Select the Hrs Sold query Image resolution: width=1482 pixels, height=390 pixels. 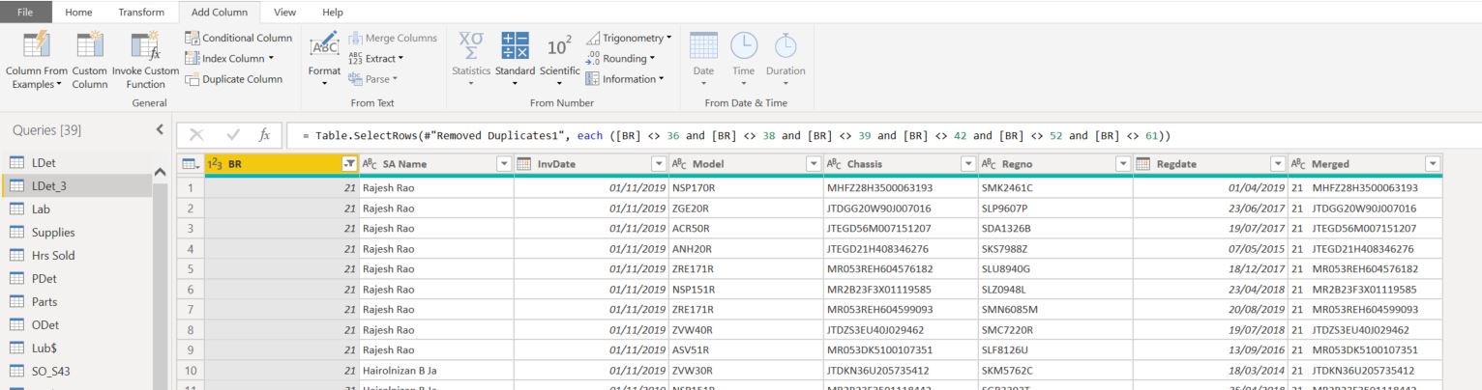tap(76, 256)
